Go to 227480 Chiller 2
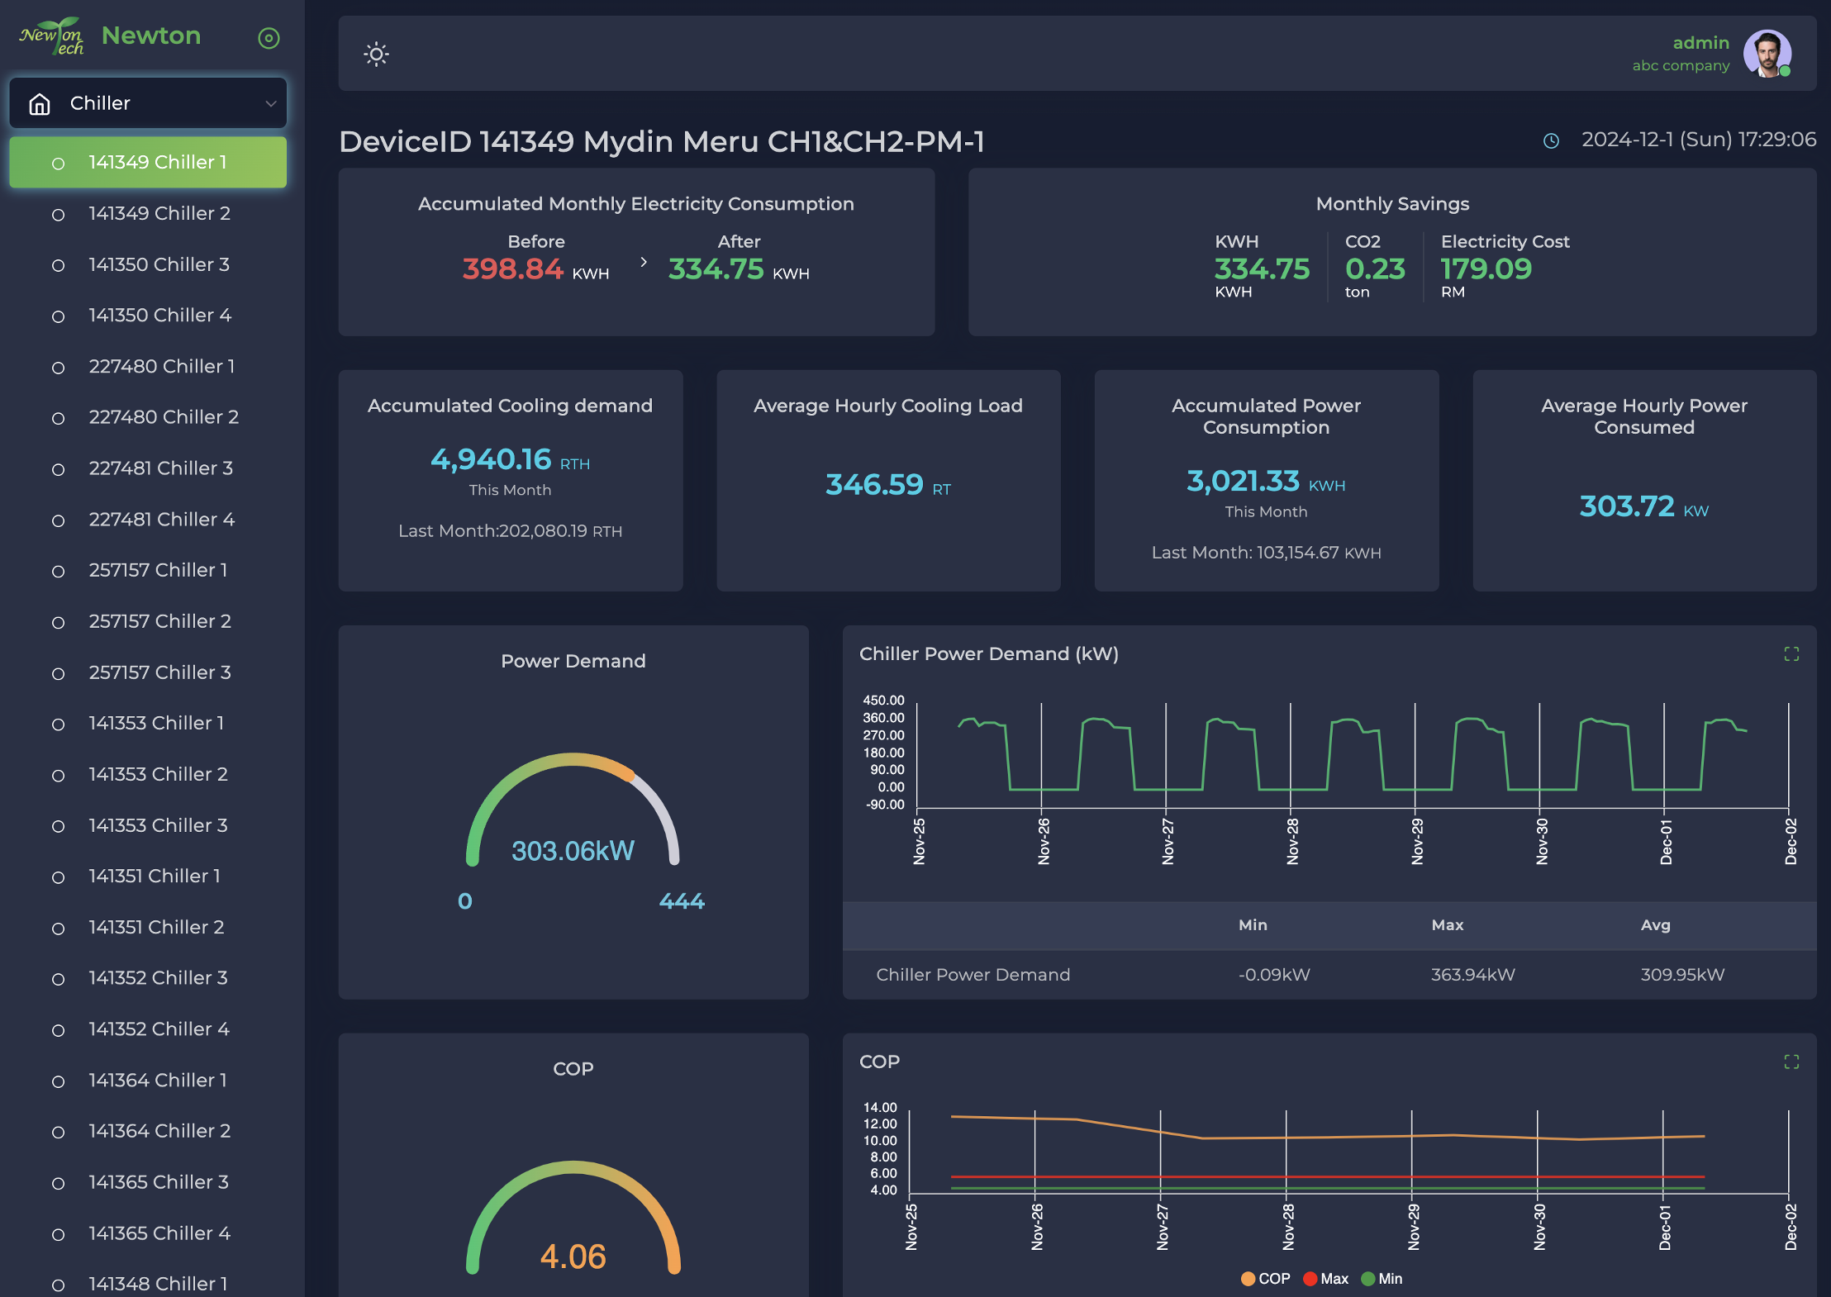This screenshot has width=1831, height=1297. coord(148,418)
